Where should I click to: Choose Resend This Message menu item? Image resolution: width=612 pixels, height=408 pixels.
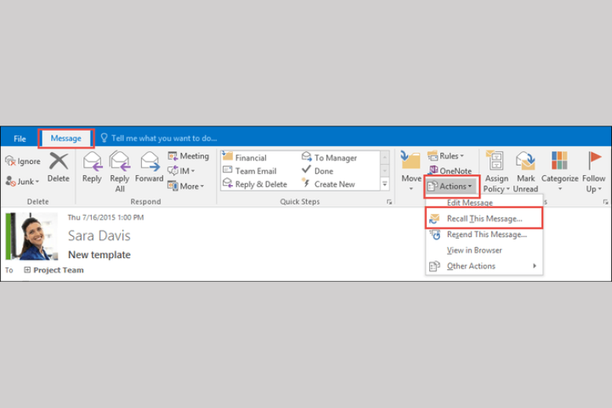(484, 235)
